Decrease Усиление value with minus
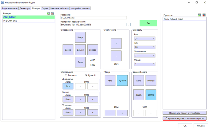209x129 pixels. point(80,112)
